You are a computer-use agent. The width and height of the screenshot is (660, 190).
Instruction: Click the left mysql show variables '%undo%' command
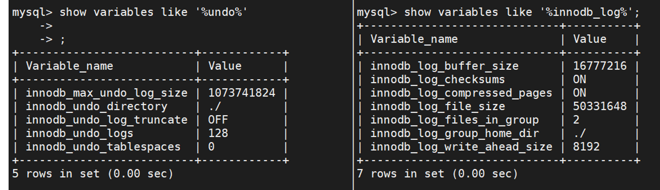tap(130, 12)
